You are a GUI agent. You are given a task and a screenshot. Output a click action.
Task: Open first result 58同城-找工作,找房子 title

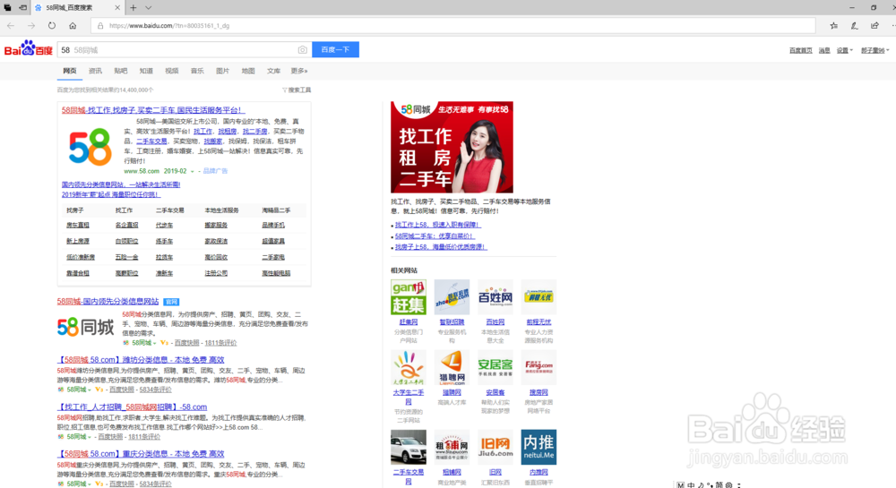click(153, 110)
